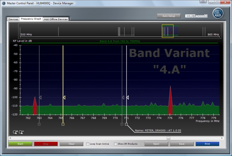Click the gray square handle below 763 MHz
The width and height of the screenshot is (232, 156).
click(x=39, y=124)
